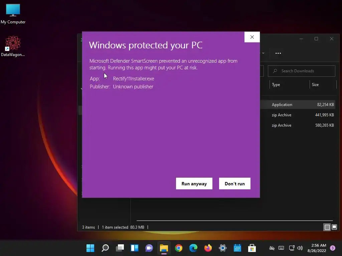The width and height of the screenshot is (342, 256).
Task: Open the Widgets panel
Action: [135, 248]
